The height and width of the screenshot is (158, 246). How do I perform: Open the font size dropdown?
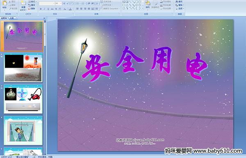[x=58, y=3]
